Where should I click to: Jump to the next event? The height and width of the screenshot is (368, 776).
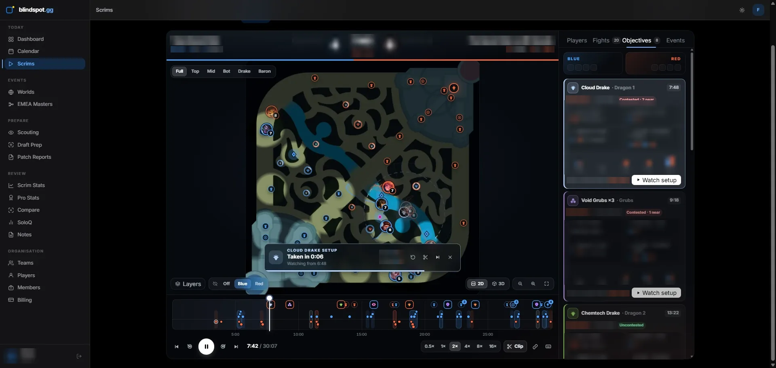[236, 347]
